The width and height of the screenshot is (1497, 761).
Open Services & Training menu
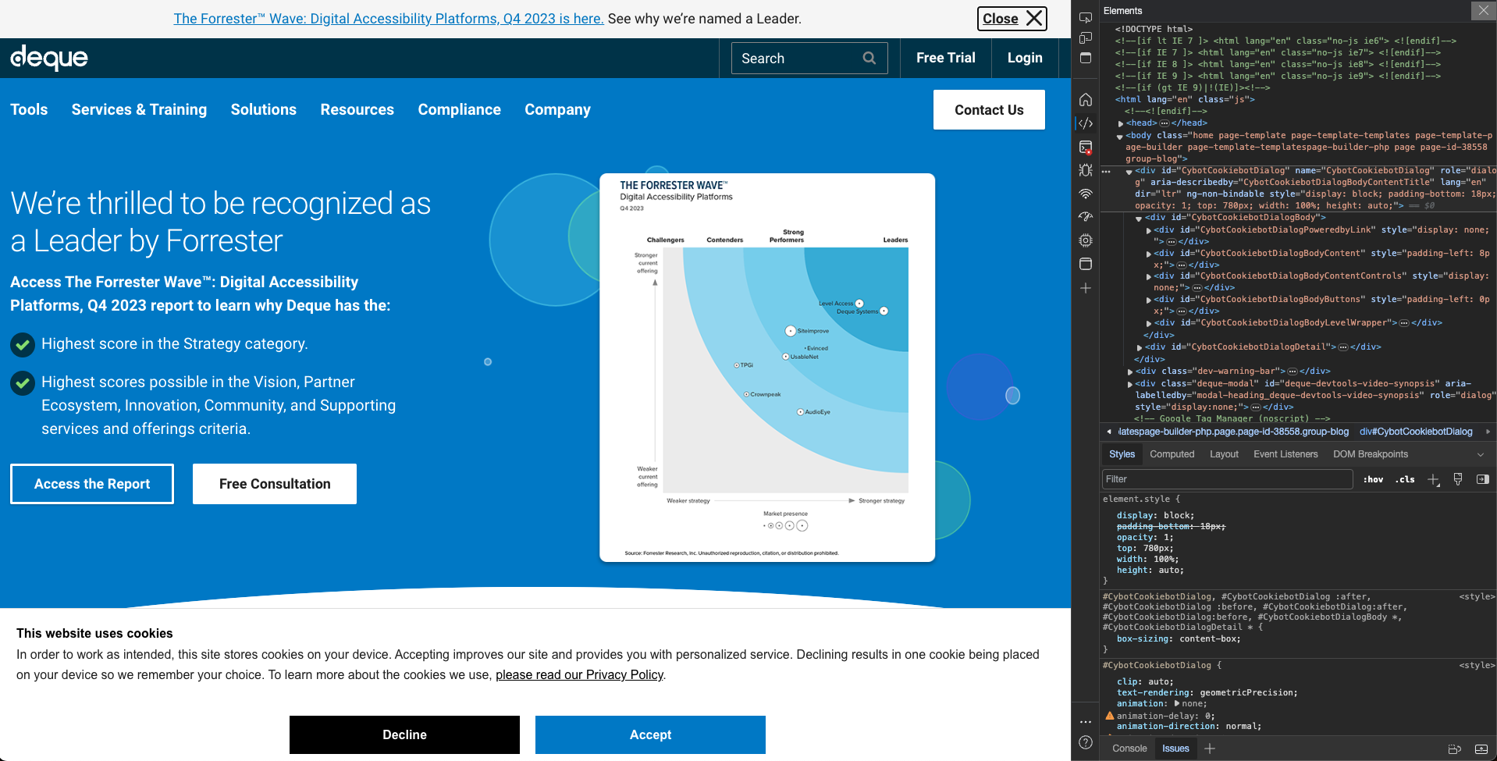tap(139, 109)
